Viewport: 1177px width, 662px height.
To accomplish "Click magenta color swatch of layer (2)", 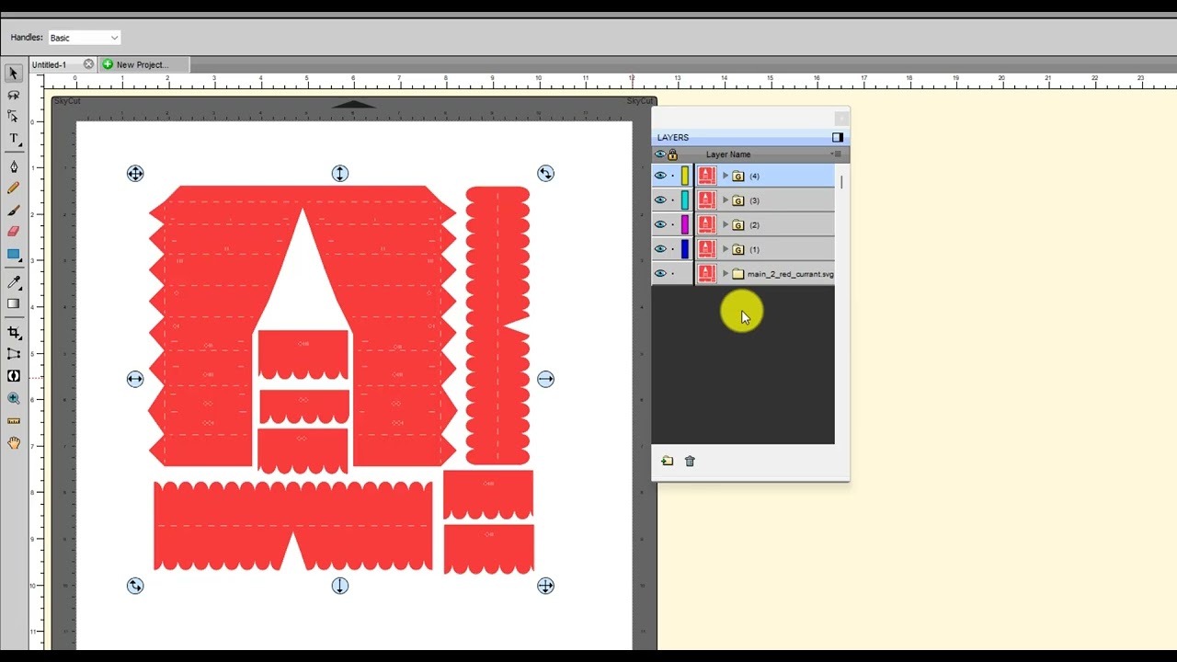I will (684, 224).
